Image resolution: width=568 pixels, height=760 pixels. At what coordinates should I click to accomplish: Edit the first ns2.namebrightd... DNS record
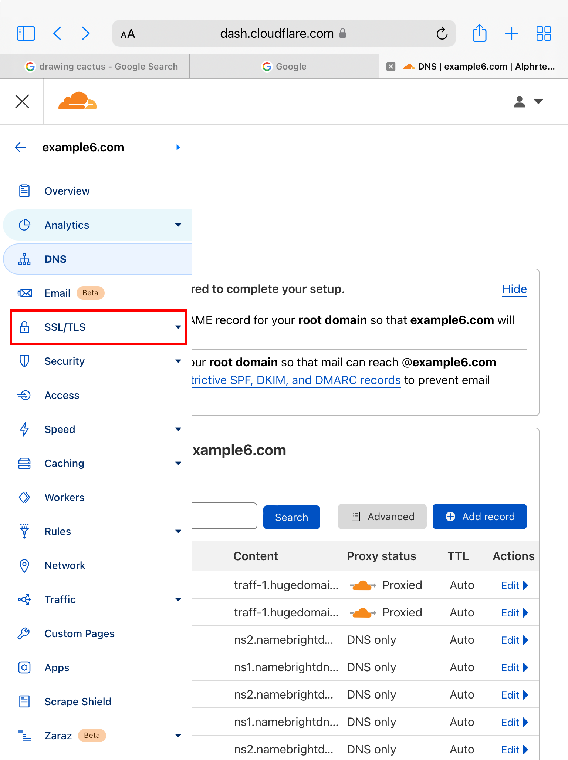click(514, 640)
